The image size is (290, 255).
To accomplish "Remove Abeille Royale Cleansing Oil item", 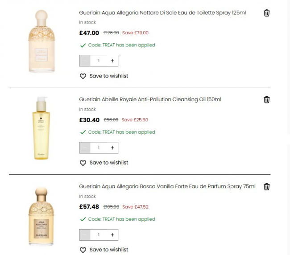I will [x=266, y=100].
